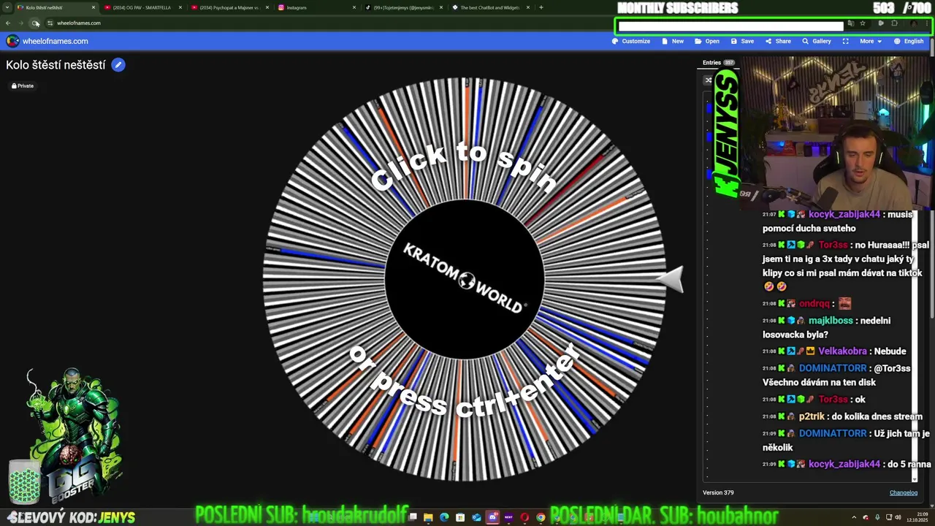The height and width of the screenshot is (526, 935).
Task: Open Microsoft Store from taskbar
Action: pos(460,517)
